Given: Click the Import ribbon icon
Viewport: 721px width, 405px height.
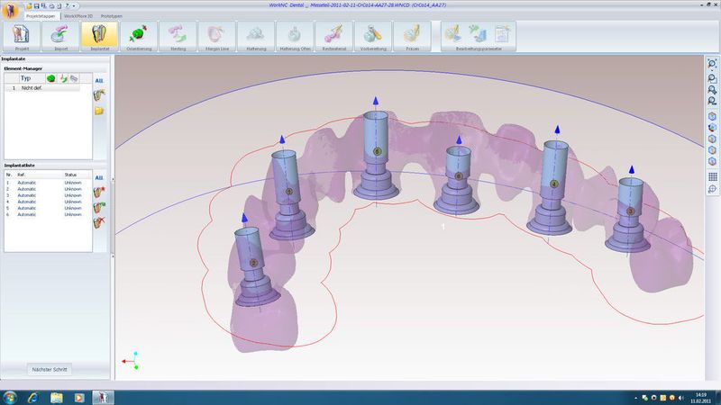Looking at the screenshot, I should tap(60, 36).
